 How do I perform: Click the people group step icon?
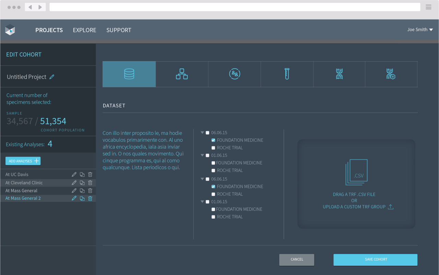coord(235,74)
